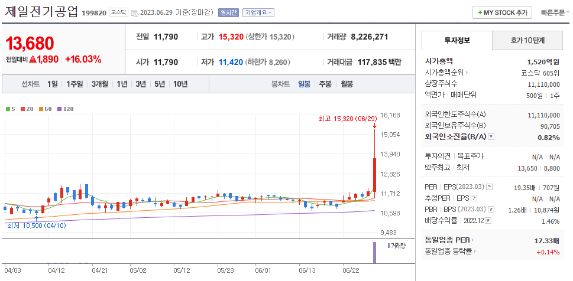Click the 저가 value 11,420
The height and width of the screenshot is (281, 573).
point(231,62)
